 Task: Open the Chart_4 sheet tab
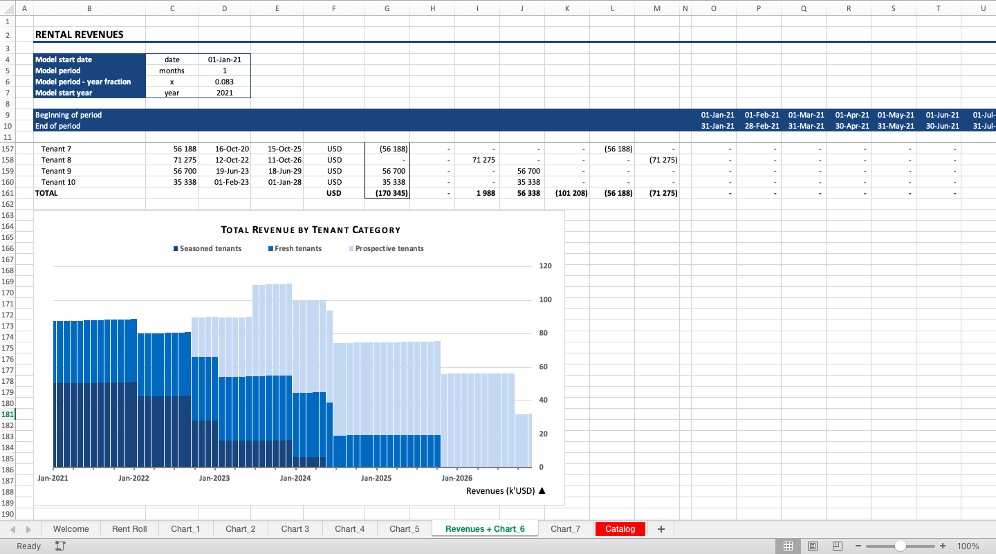[x=350, y=529]
